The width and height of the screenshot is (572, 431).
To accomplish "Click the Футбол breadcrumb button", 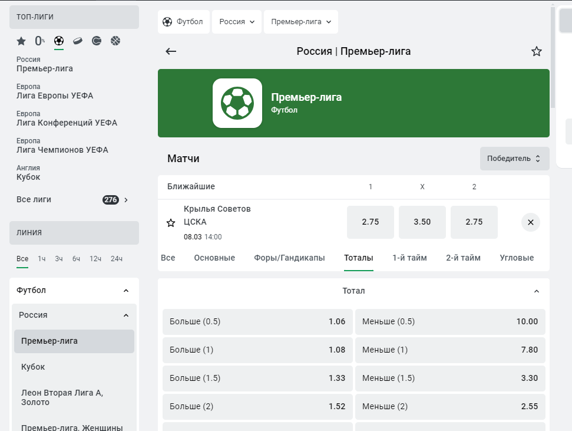I will (183, 22).
